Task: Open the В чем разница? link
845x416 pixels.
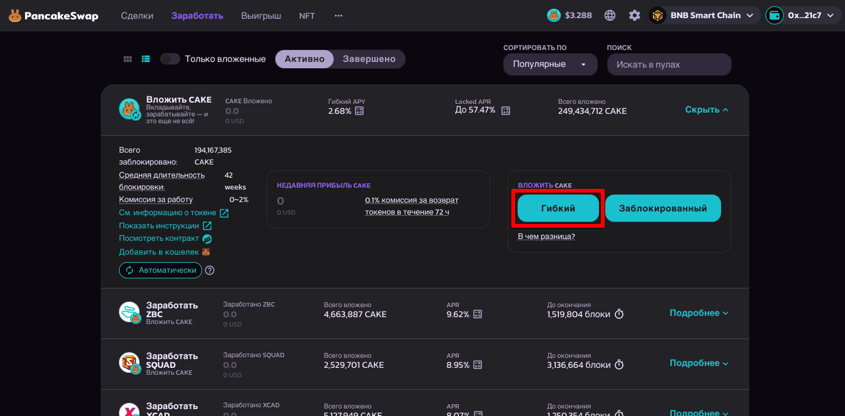Action: 546,236
